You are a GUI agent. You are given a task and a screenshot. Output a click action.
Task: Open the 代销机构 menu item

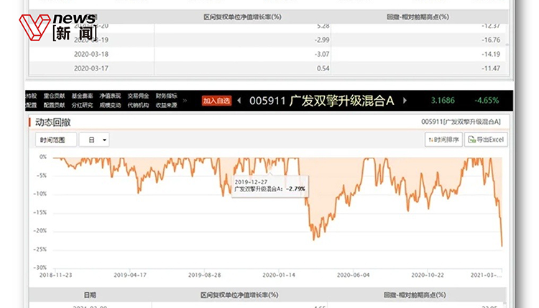click(138, 105)
